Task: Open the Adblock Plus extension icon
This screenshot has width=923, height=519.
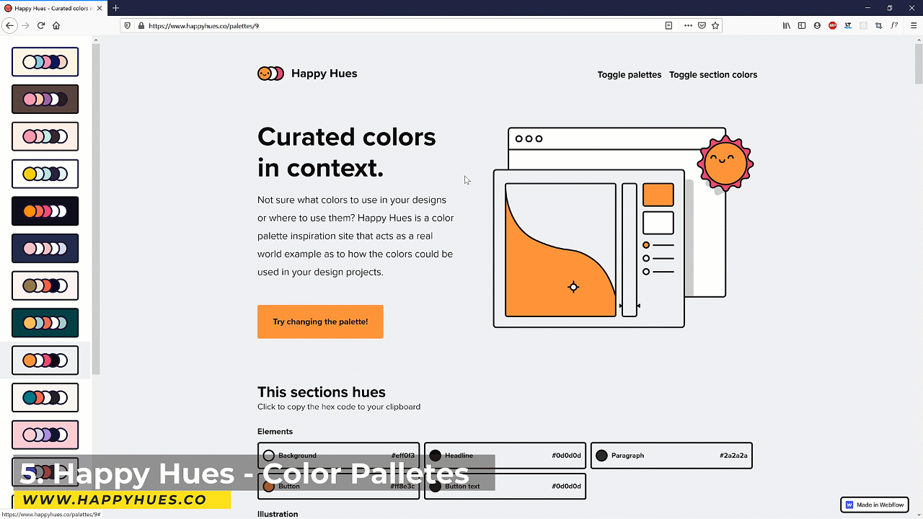Action: point(832,25)
